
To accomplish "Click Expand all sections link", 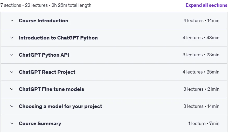I will click(206, 5).
